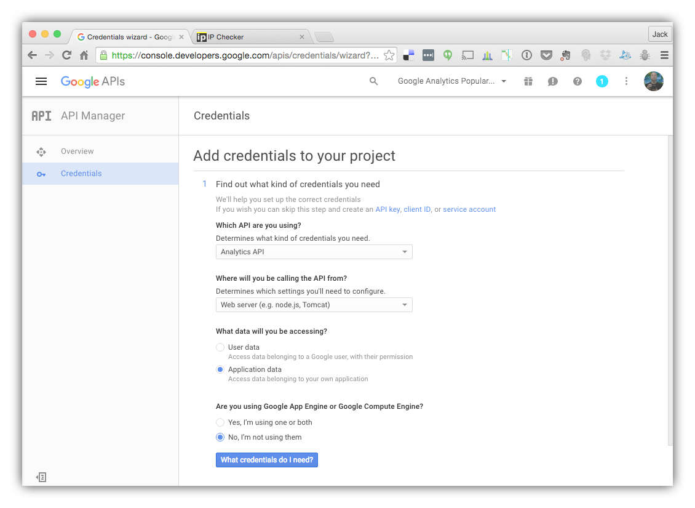Click the bug extension icon
Viewport: 695px width, 508px height.
click(x=645, y=55)
